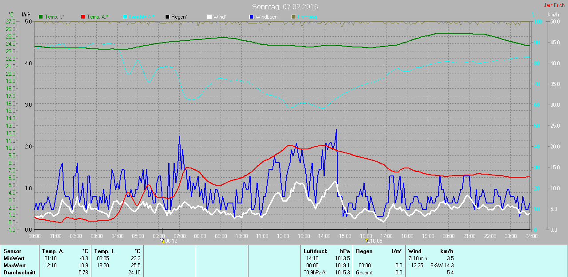Screen dimensions: 568x277
Task: Click the blue Windböen legend square
Action: point(252,17)
